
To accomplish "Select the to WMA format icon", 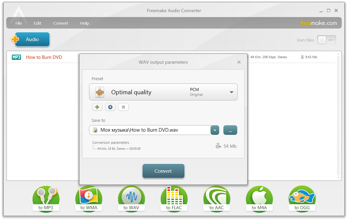I will 89,199.
